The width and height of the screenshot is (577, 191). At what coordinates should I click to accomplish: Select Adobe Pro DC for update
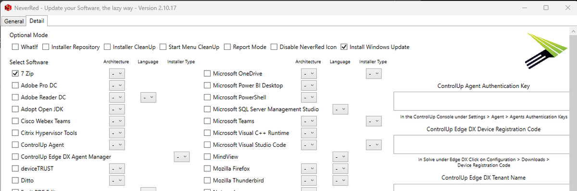coord(15,85)
